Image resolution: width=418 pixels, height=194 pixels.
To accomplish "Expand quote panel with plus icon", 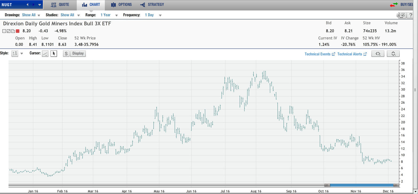I will (13, 31).
